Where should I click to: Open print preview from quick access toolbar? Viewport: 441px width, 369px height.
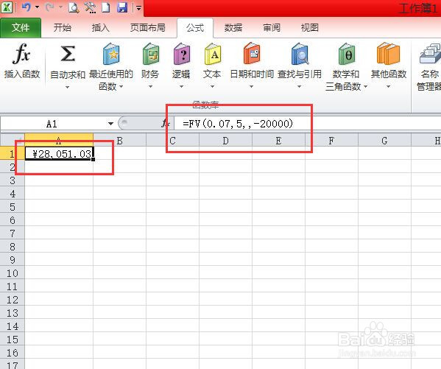coord(74,7)
